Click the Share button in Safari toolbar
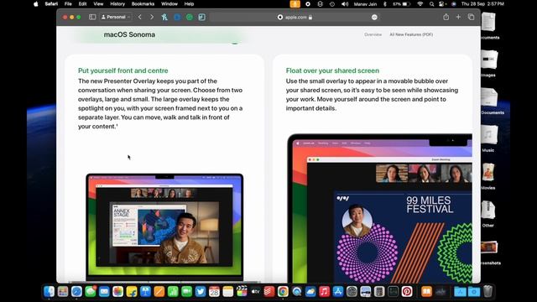Screen dimensions: 537x302 click(446, 17)
